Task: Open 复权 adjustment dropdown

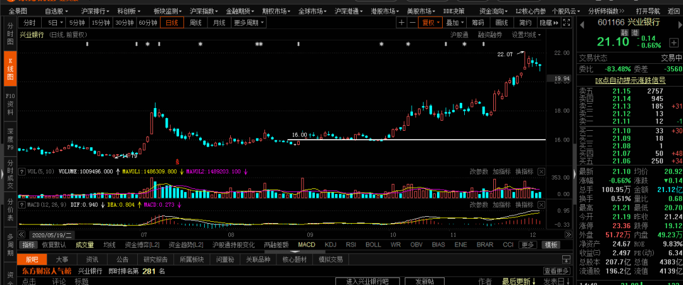Action: click(x=431, y=23)
